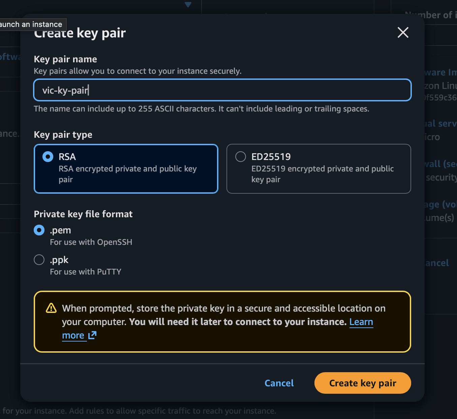Screen dimensions: 457x419
Task: Click the external link icon beside "more"
Action: (x=92, y=335)
